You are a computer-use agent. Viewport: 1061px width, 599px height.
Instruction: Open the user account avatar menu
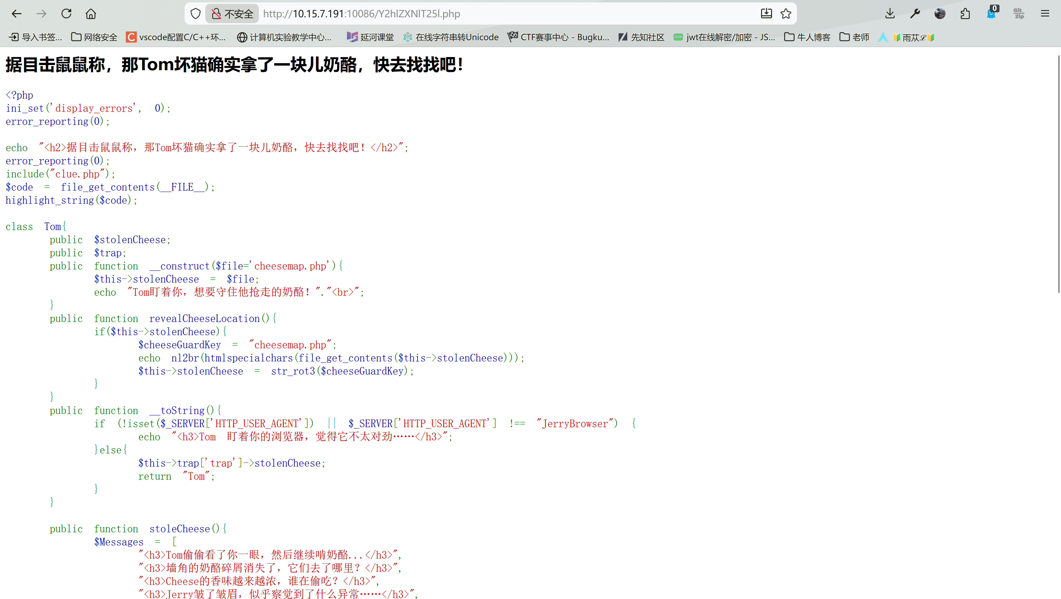940,13
